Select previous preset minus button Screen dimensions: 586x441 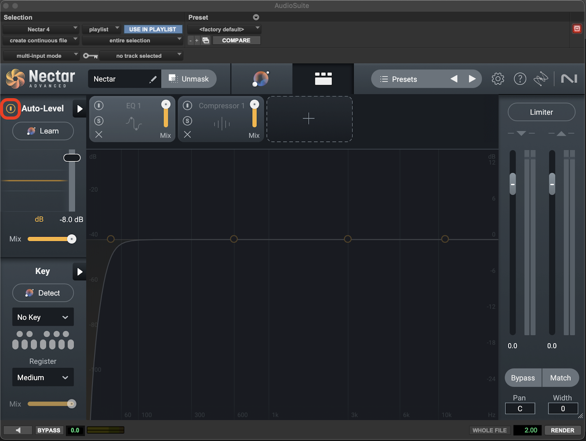click(x=190, y=40)
